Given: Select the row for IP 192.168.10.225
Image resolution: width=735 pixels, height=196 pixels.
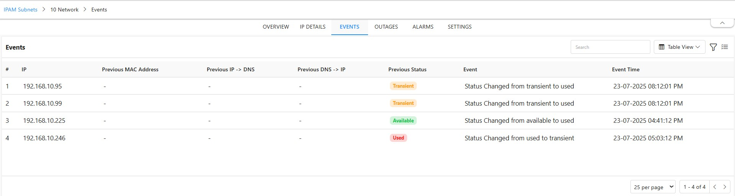Looking at the screenshot, I should click(x=44, y=120).
